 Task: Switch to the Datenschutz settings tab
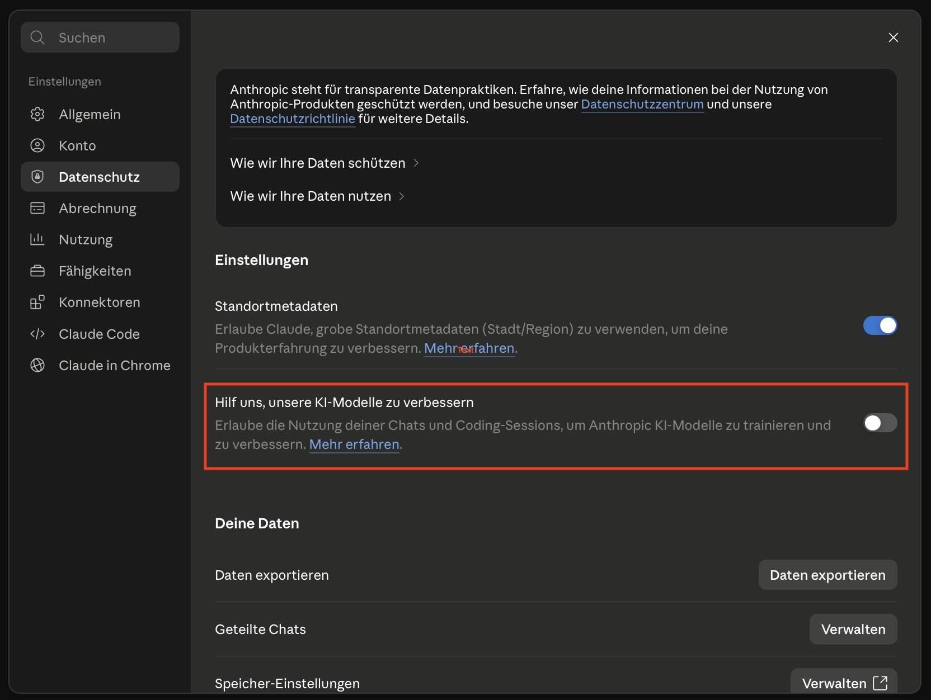(100, 177)
